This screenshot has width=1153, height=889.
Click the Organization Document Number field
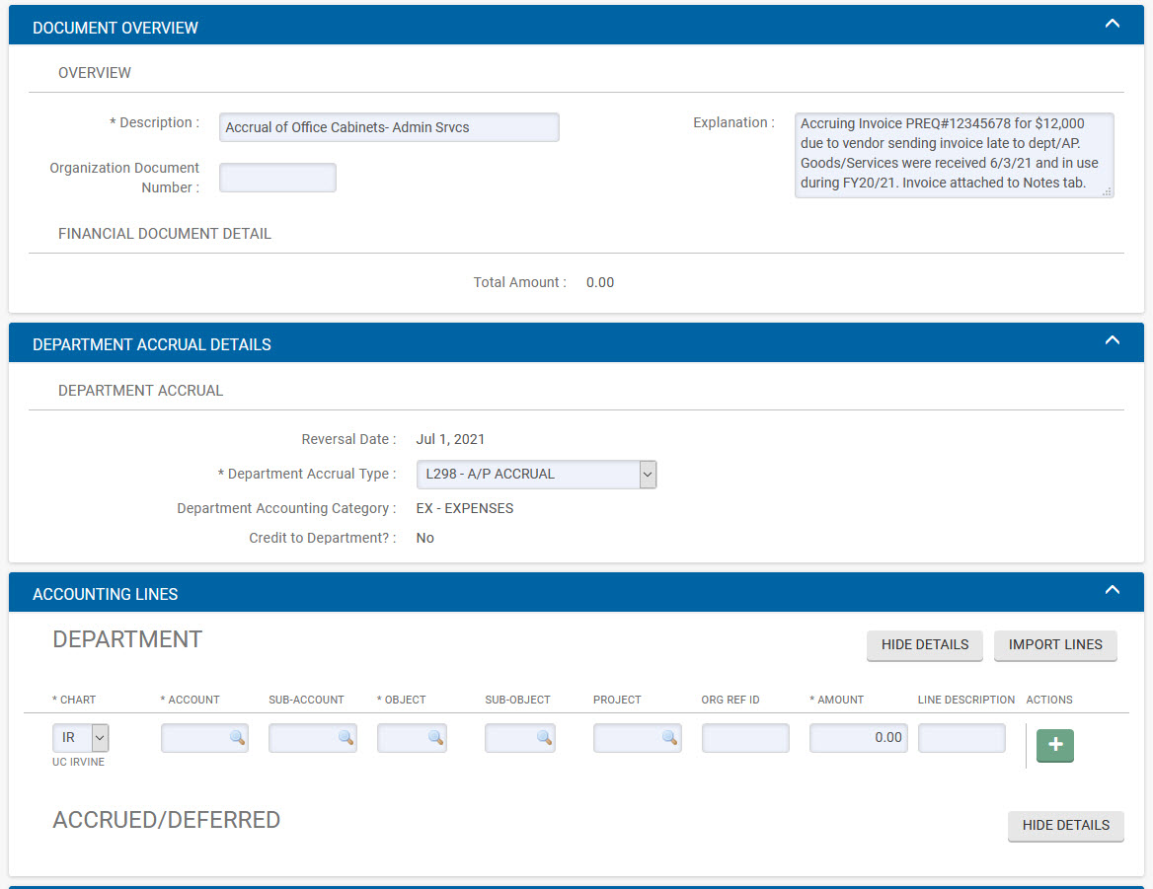[x=277, y=178]
